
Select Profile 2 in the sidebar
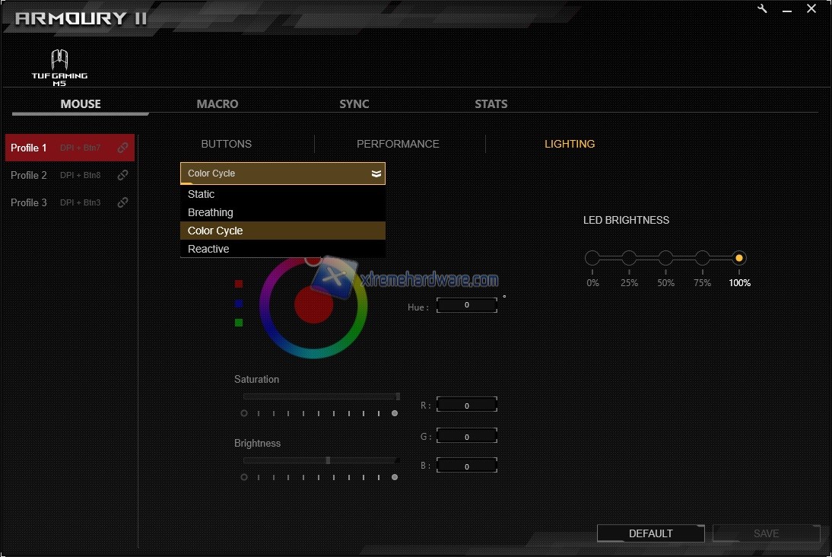click(x=29, y=175)
